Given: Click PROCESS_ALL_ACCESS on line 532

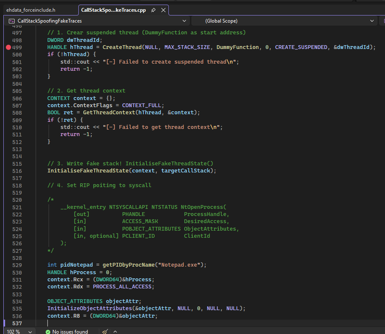Looking at the screenshot, I should pos(122,286).
